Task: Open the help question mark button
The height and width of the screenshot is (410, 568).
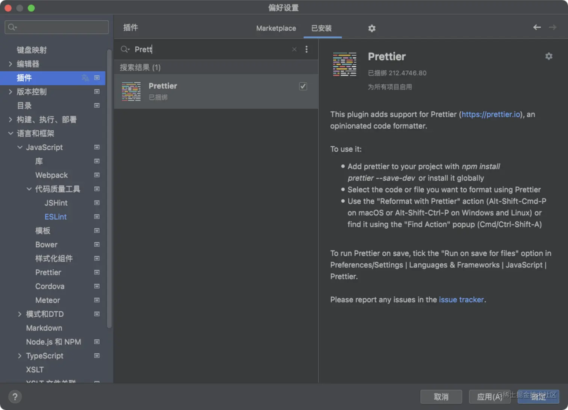Action: click(15, 396)
